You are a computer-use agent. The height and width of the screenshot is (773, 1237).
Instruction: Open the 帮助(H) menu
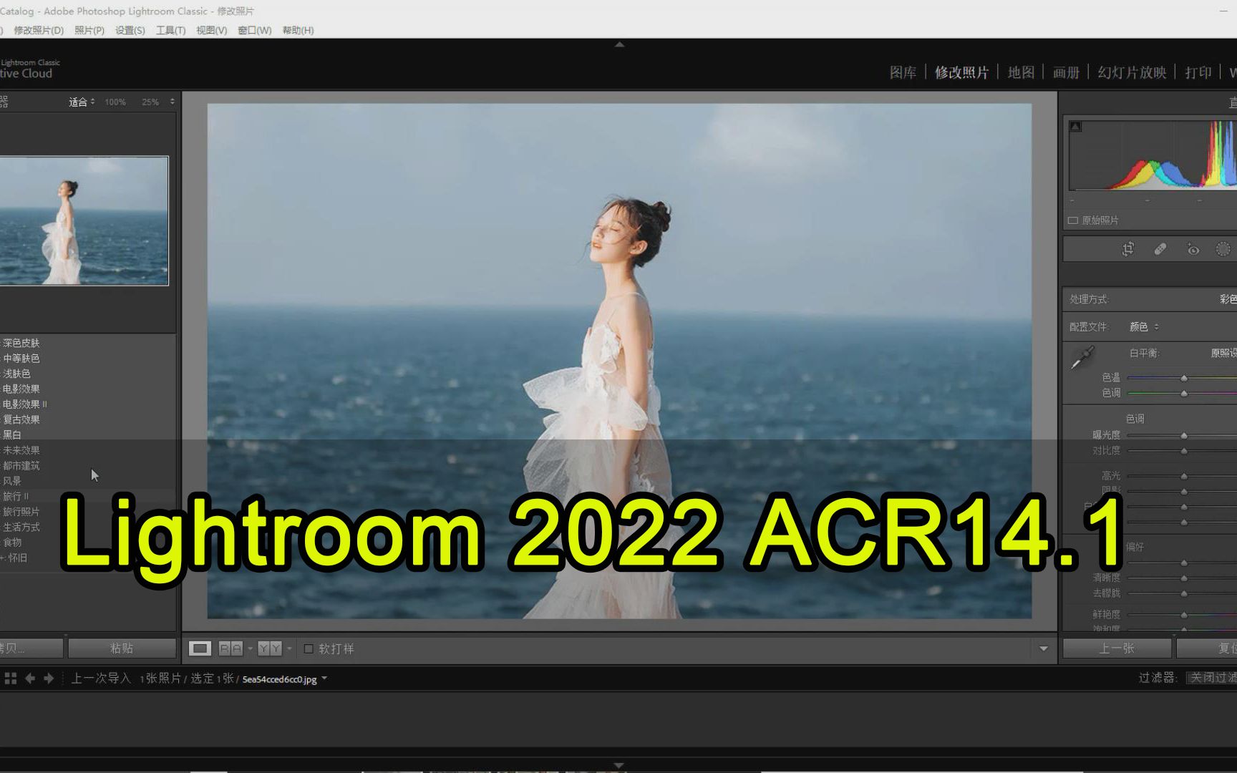[x=298, y=30]
